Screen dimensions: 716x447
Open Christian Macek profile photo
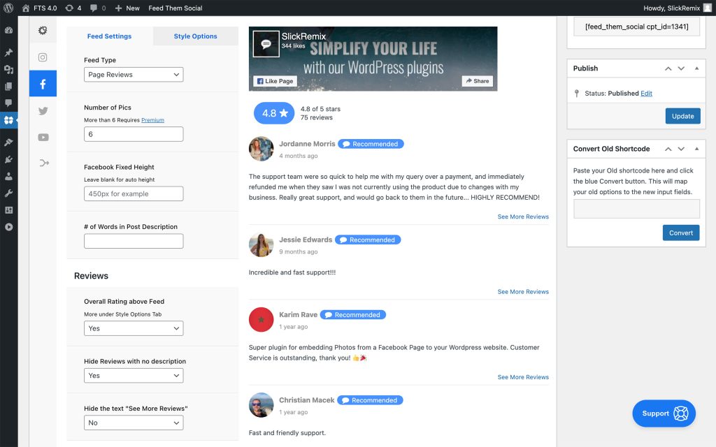coord(262,405)
